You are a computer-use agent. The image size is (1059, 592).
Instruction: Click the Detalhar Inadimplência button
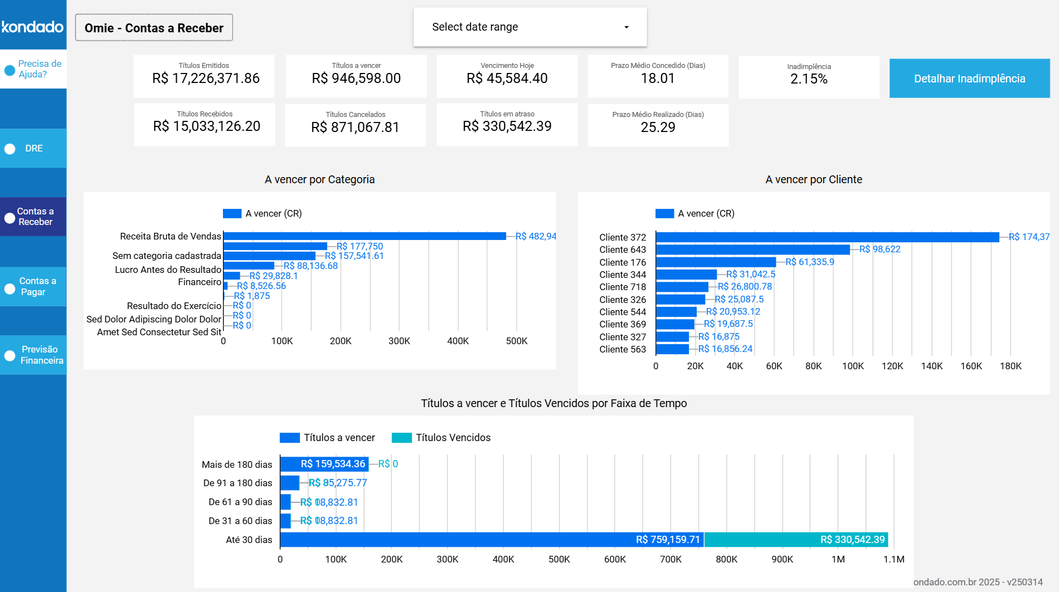tap(969, 78)
